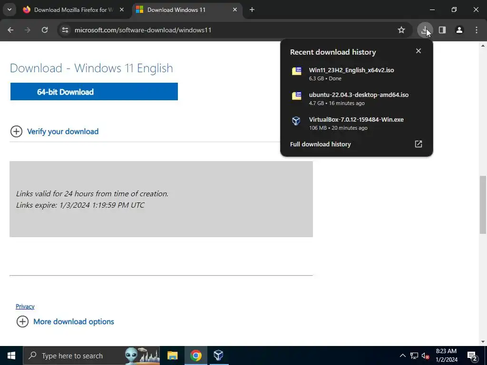Expand the Verify your download section
Viewport: 487px width, 365px height.
pos(54,132)
